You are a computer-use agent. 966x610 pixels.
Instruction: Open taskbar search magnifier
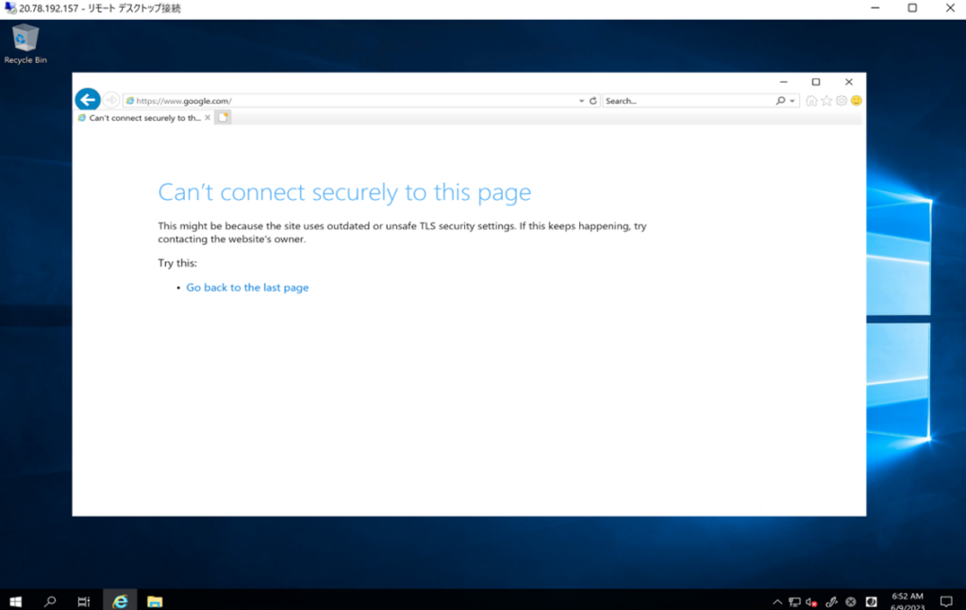[x=50, y=602]
